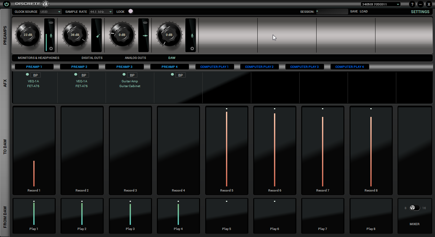The height and width of the screenshot is (237, 435).
Task: Flip the mixer 8/16 channel switch
Action: click(x=415, y=208)
